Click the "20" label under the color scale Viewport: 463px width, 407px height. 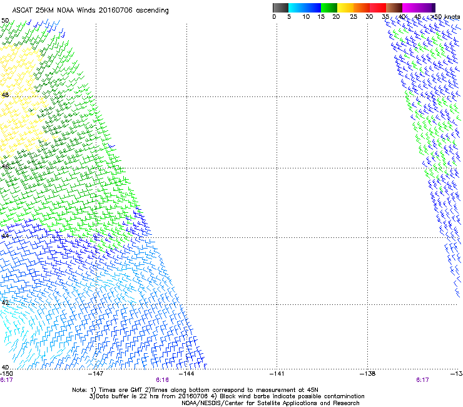(336, 17)
